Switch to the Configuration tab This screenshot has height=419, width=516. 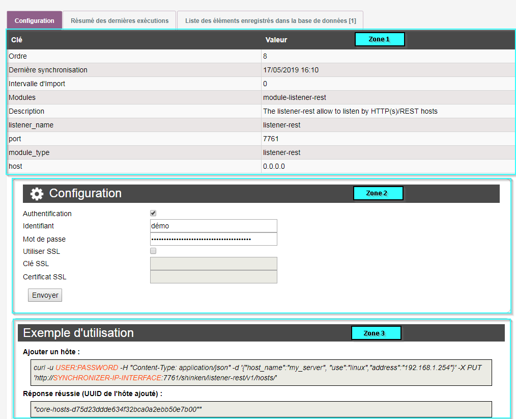tap(35, 21)
